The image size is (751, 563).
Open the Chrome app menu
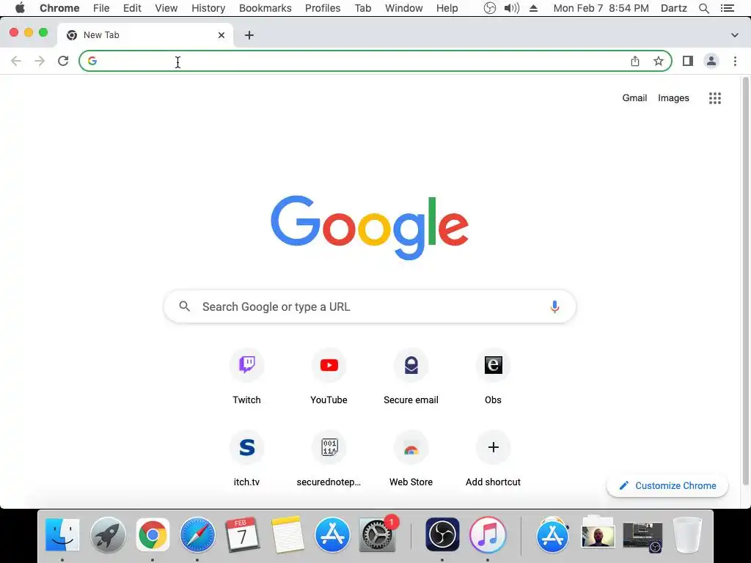pos(59,8)
